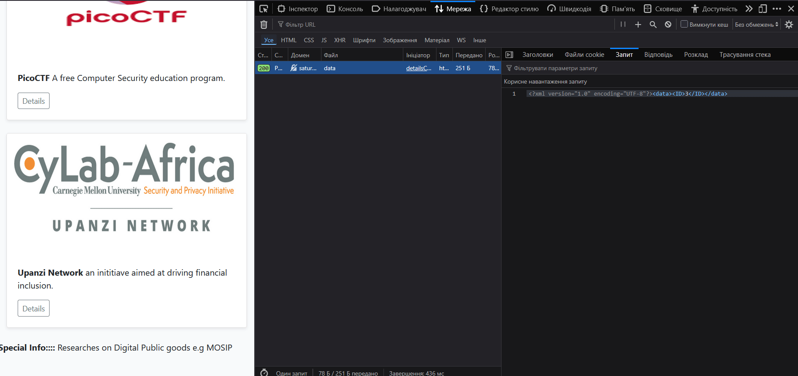Pause network recording

pos(623,25)
